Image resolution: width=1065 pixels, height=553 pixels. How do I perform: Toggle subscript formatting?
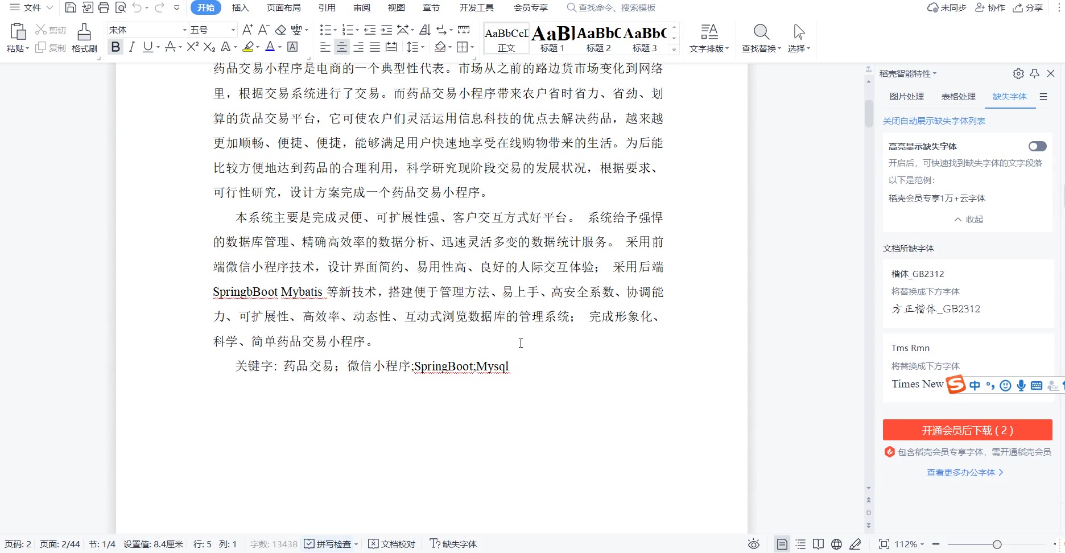tap(209, 47)
